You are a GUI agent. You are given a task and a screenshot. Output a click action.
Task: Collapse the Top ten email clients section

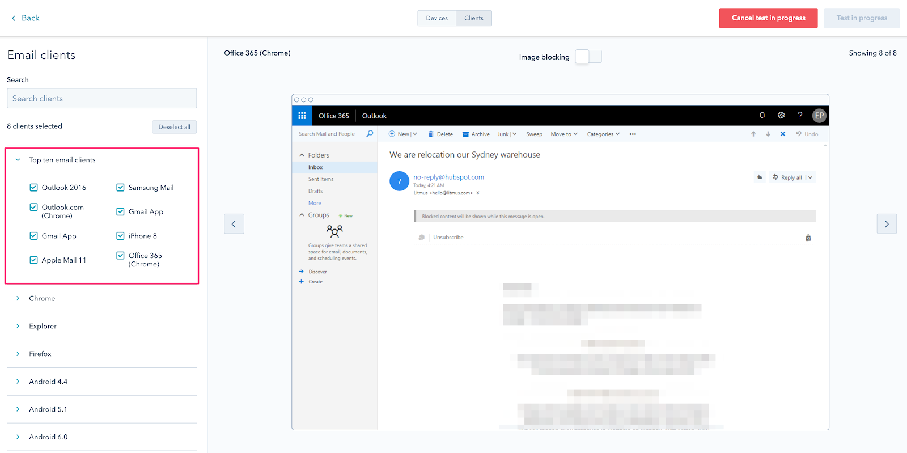click(x=18, y=160)
